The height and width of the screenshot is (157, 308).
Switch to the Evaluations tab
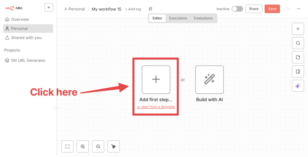203,18
